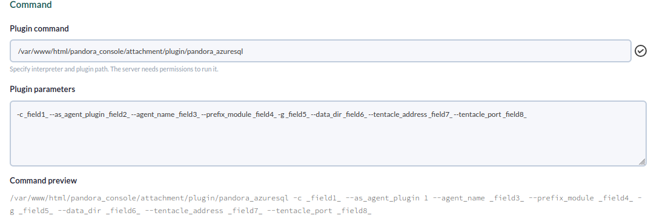Click the Plugin command label
The width and height of the screenshot is (651, 221).
click(x=39, y=28)
